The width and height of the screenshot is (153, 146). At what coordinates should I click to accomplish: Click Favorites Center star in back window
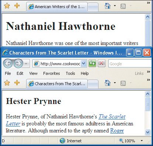(7, 6)
